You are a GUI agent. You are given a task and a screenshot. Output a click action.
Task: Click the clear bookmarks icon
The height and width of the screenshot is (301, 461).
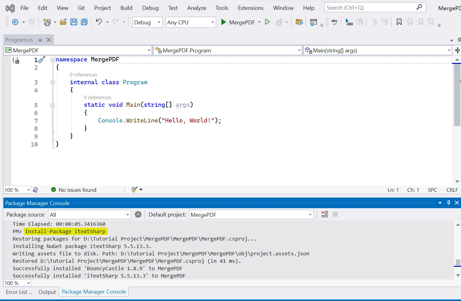click(x=431, y=22)
